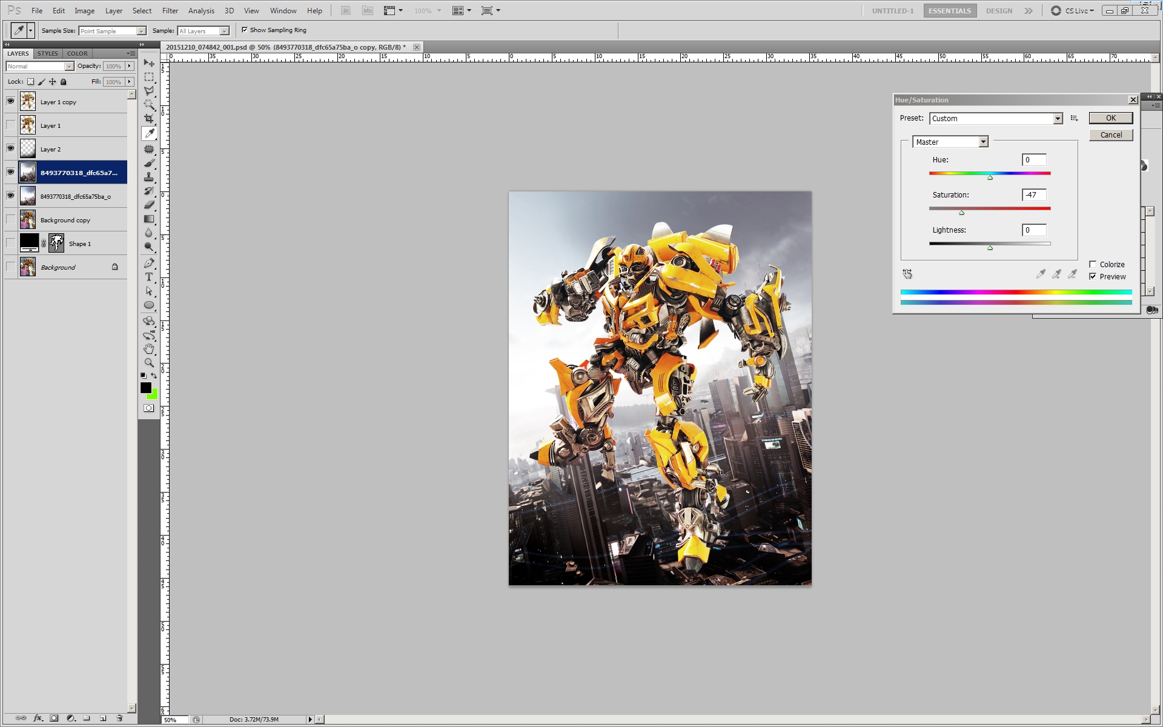The width and height of the screenshot is (1163, 727).
Task: Select the Eyedropper tool in the toolbox
Action: coord(149,133)
